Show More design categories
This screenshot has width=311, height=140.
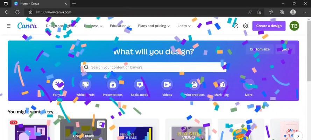pyautogui.click(x=249, y=85)
